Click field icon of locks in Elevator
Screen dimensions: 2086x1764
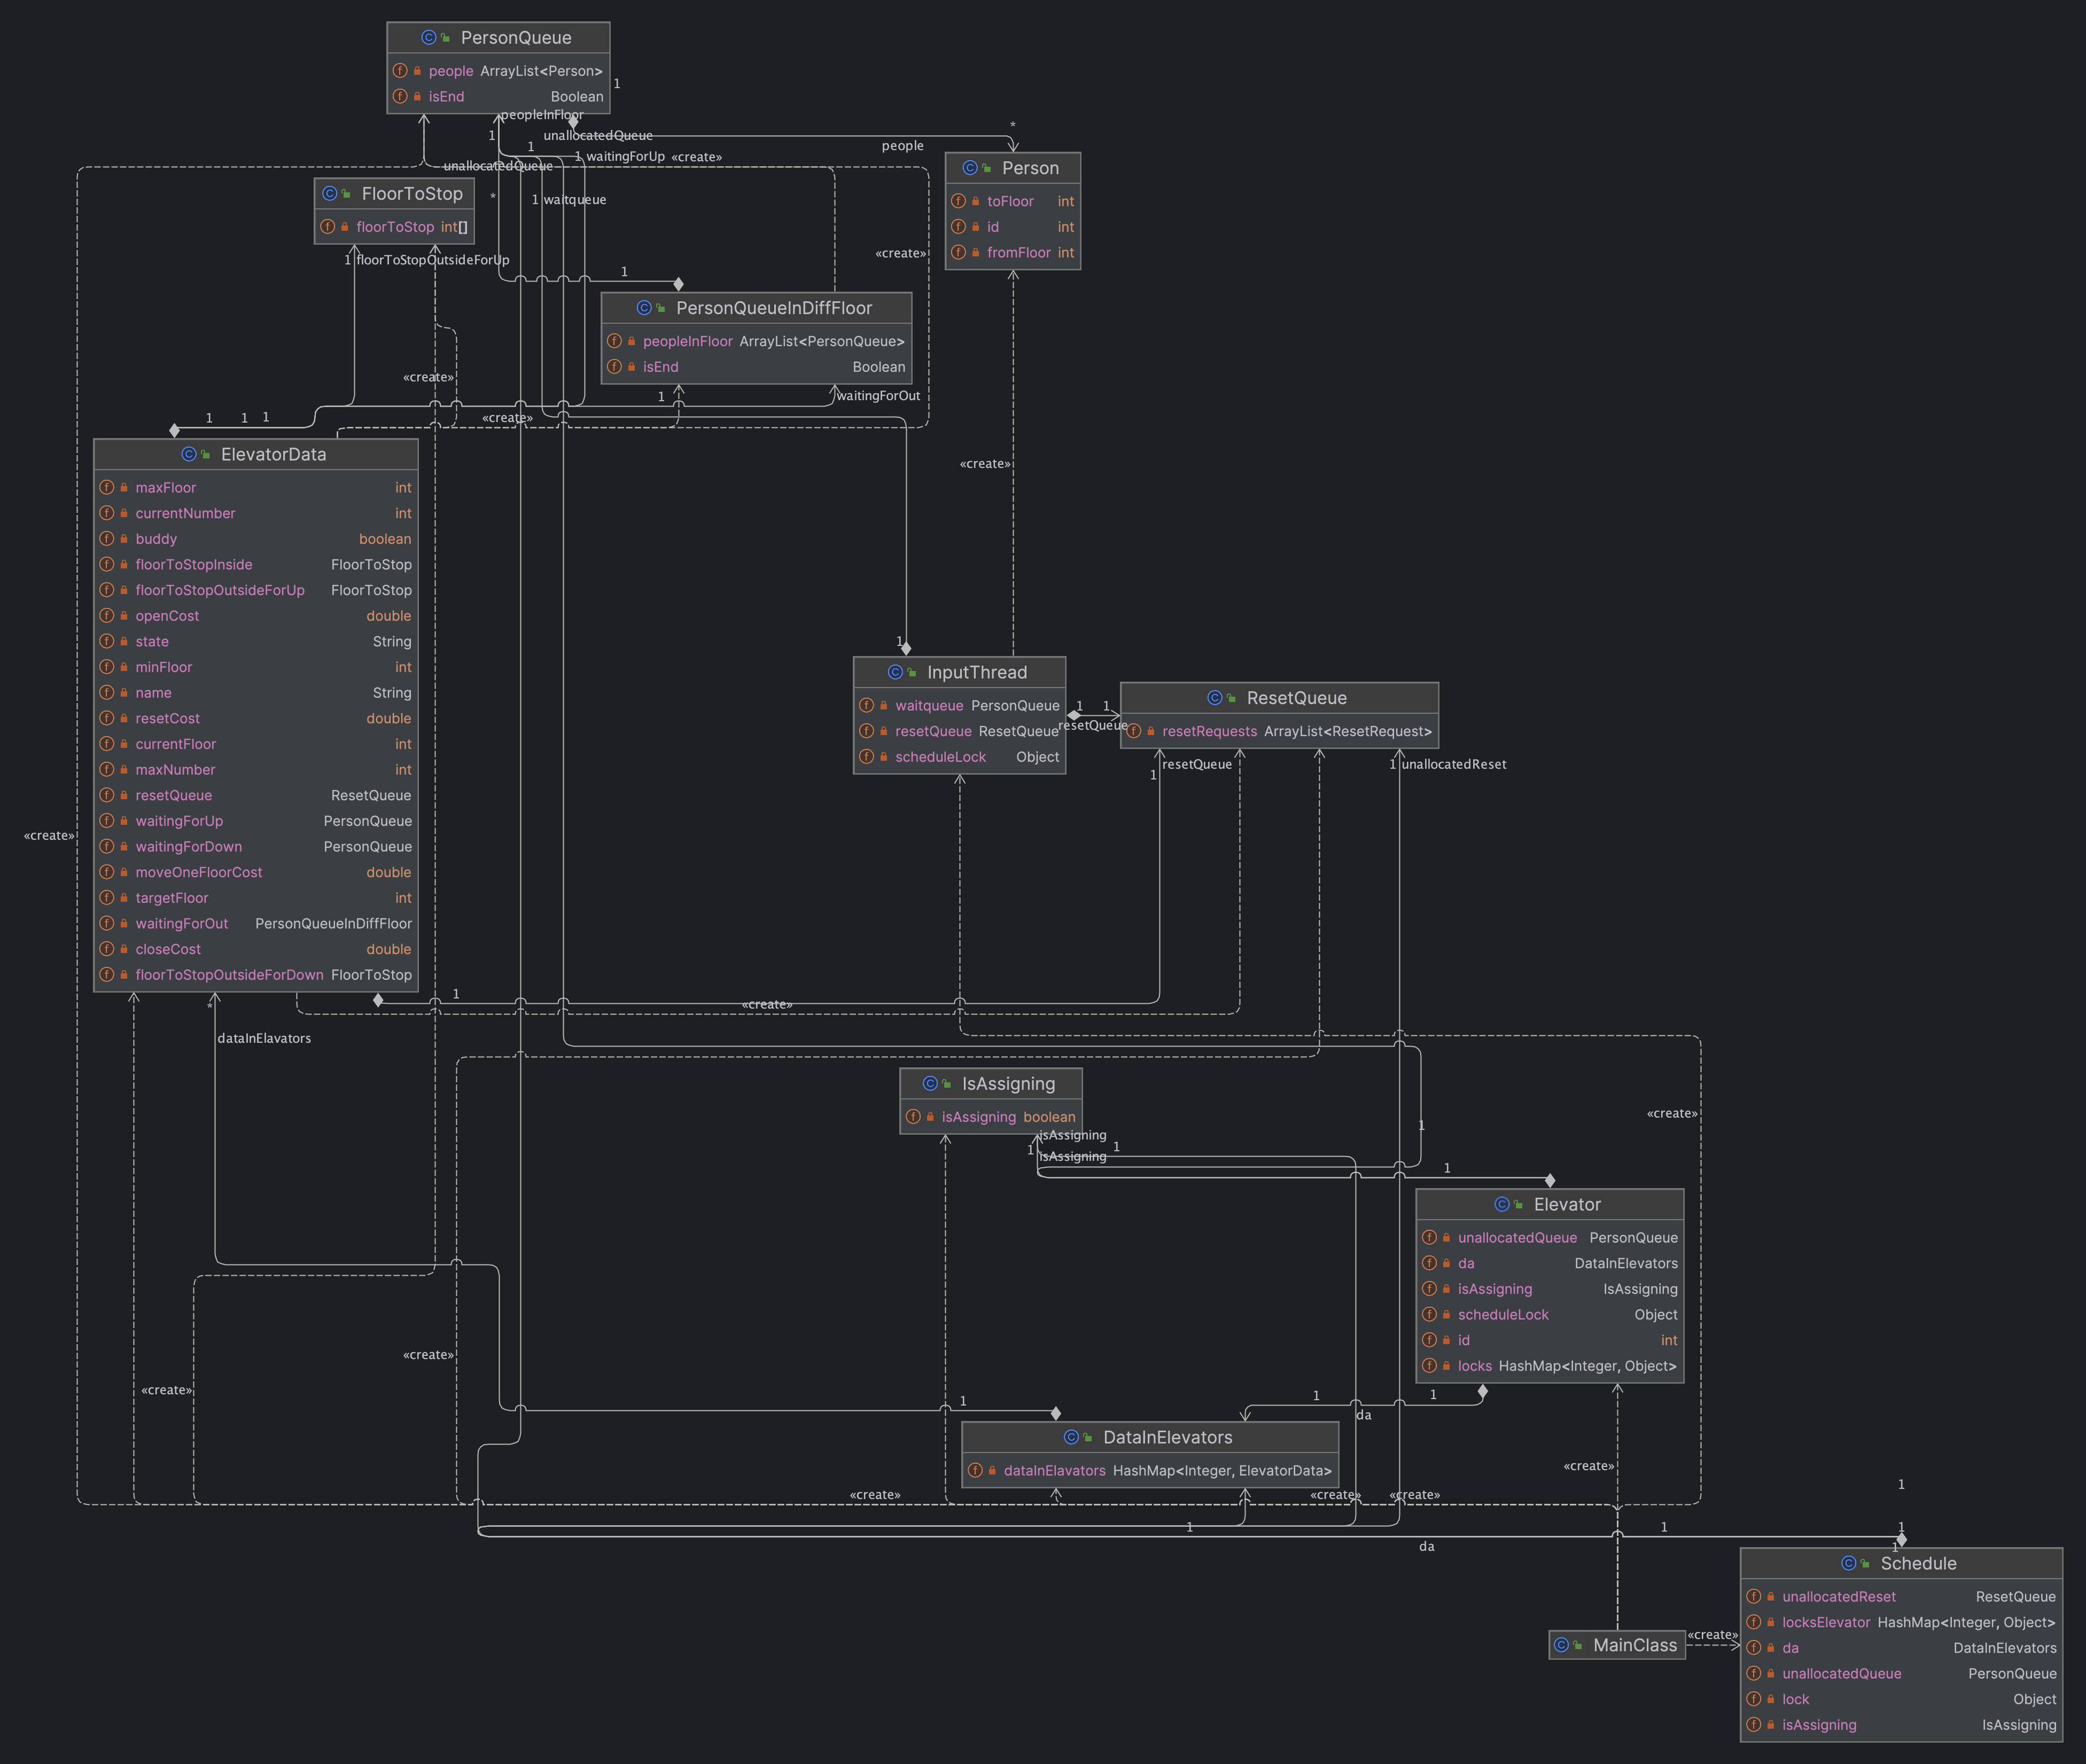[x=1430, y=1366]
